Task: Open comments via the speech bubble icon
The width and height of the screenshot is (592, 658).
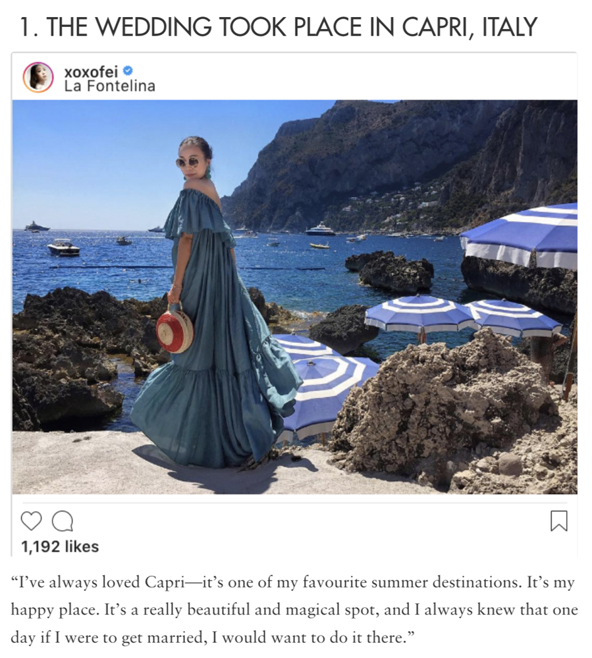Action: (63, 521)
